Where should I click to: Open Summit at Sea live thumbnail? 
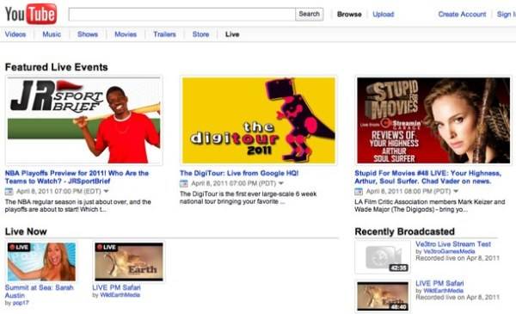click(x=41, y=262)
